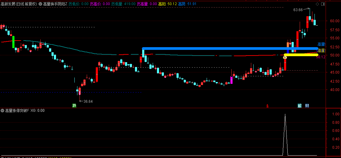Select the 高阳: 50.12 value
The height and width of the screenshot is (158, 341).
[167, 4]
